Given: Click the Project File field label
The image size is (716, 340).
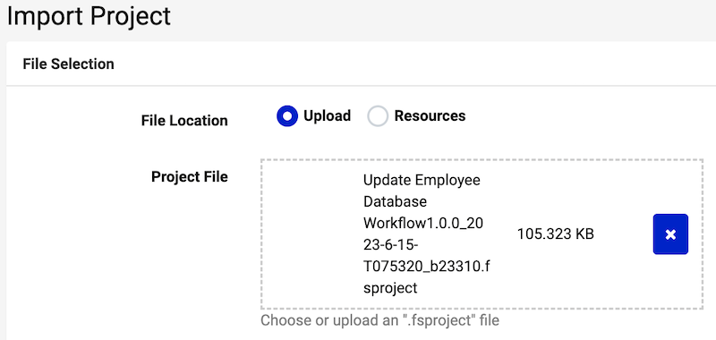Looking at the screenshot, I should click(190, 176).
